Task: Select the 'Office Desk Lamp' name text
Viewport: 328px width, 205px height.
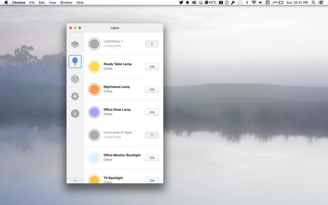Action: (117, 109)
